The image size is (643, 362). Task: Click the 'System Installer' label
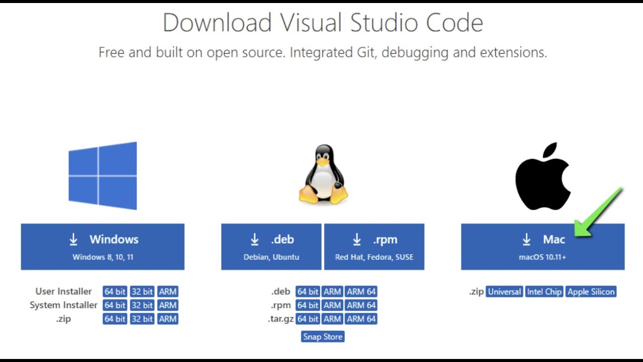coord(64,305)
